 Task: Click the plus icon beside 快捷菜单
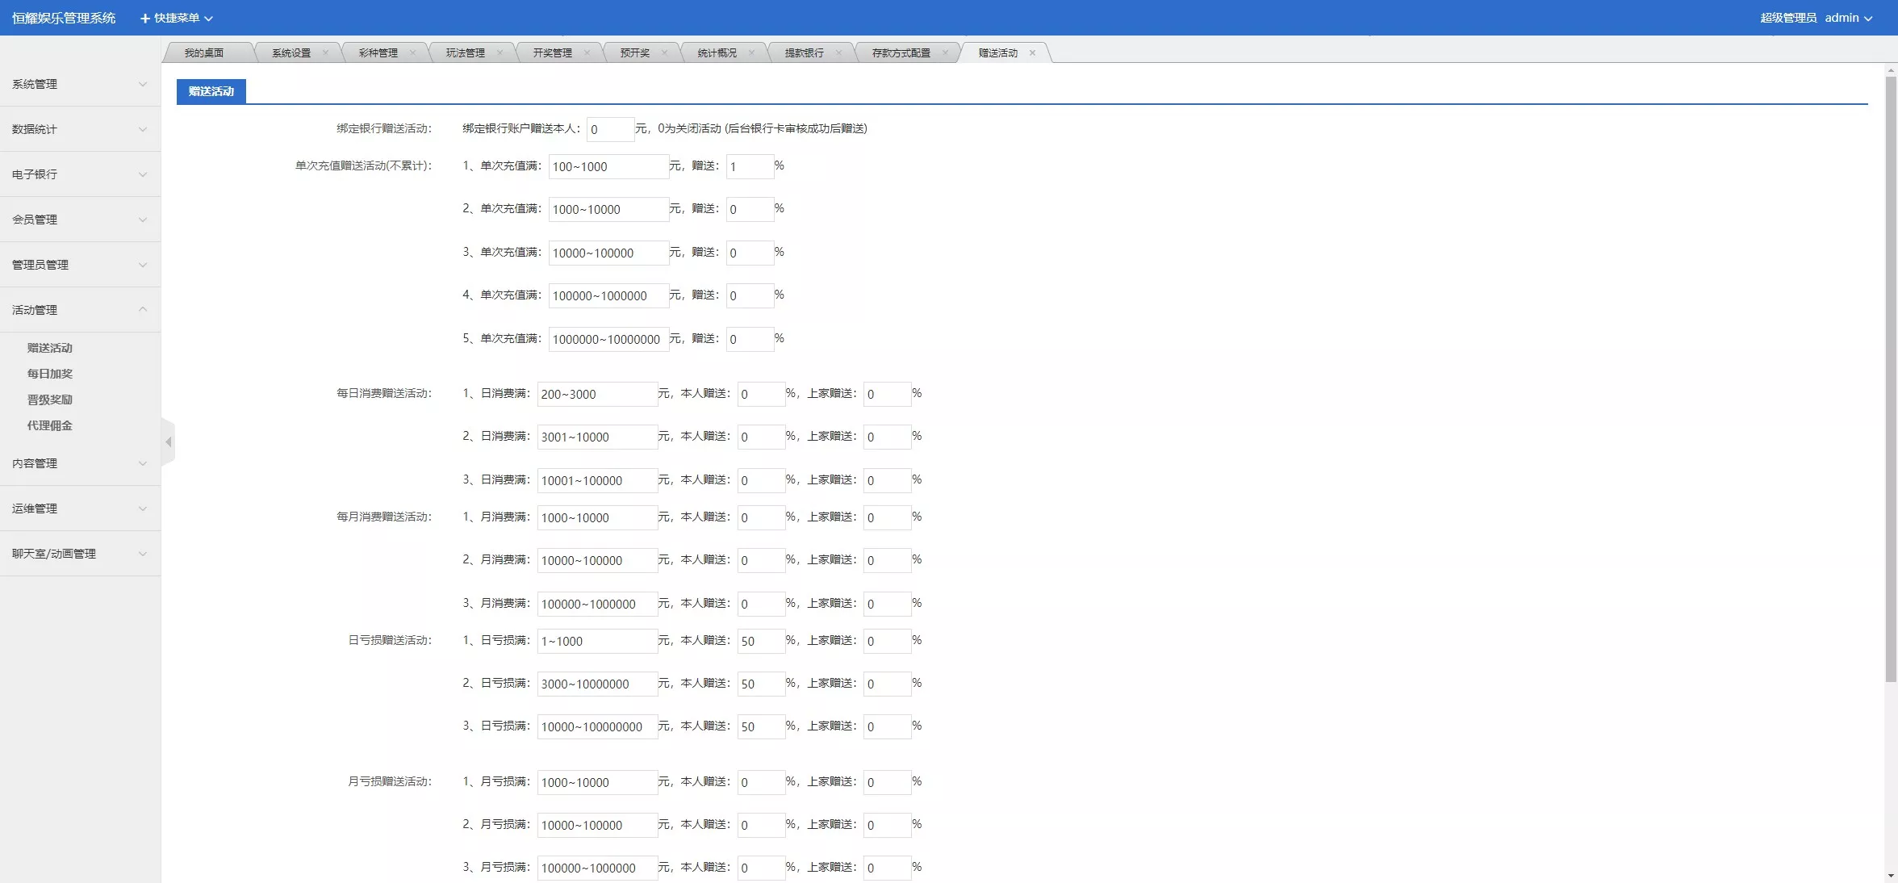pos(145,18)
